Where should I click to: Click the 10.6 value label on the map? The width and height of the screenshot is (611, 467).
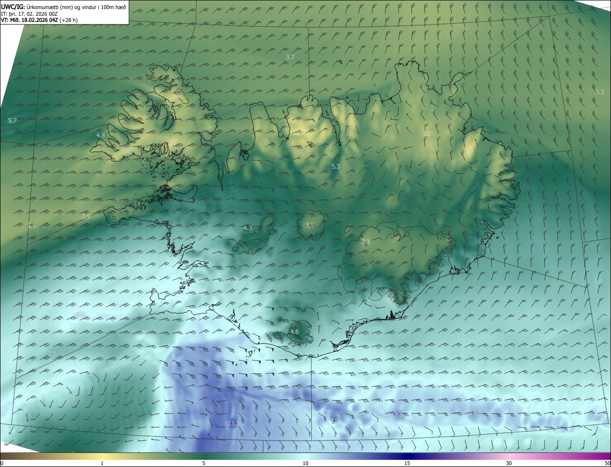(x=79, y=315)
